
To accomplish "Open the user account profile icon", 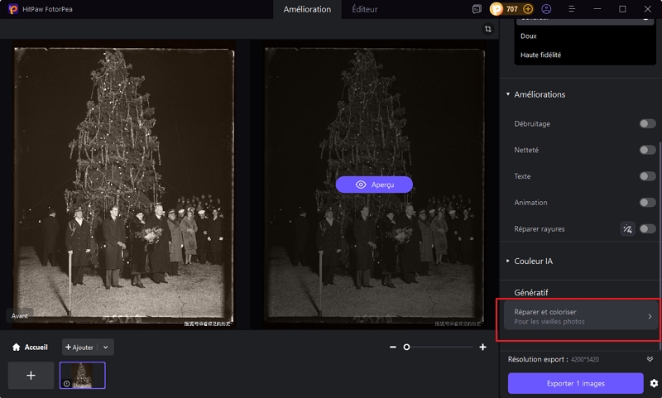I will coord(546,9).
